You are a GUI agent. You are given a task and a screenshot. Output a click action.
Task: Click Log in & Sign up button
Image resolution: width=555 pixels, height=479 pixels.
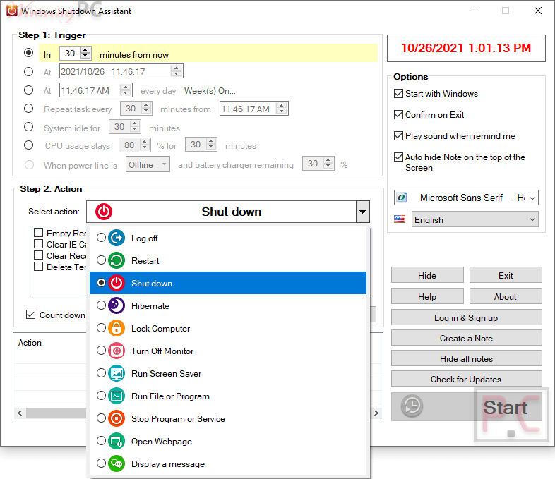(467, 317)
